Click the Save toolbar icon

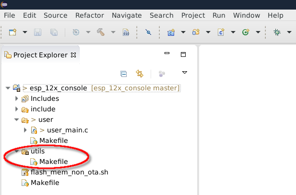pyautogui.click(x=37, y=32)
